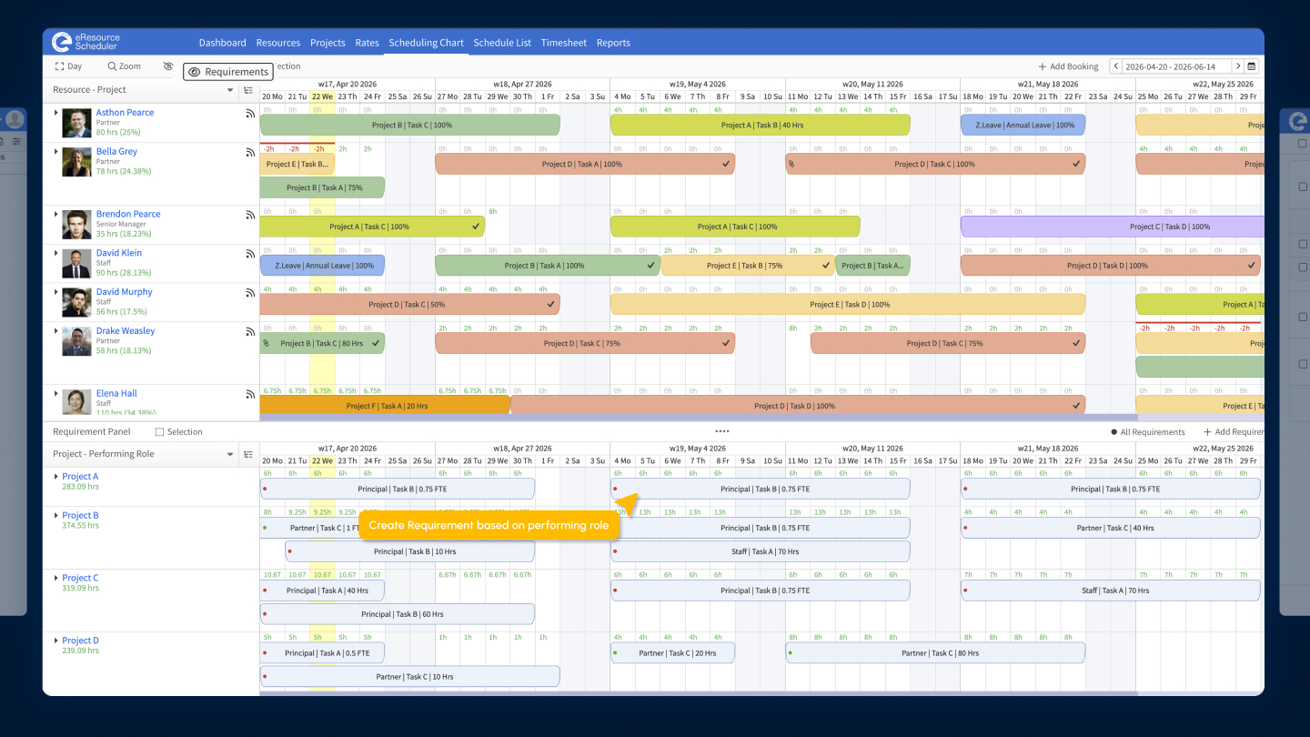Tick the Selection checkbox in Requirement Panel
This screenshot has height=737, width=1310.
click(159, 432)
